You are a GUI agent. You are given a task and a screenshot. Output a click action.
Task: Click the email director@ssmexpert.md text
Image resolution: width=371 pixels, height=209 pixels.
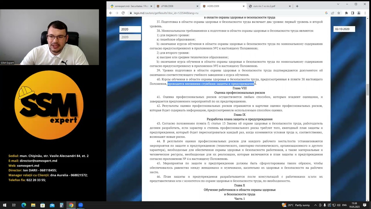click(38, 161)
